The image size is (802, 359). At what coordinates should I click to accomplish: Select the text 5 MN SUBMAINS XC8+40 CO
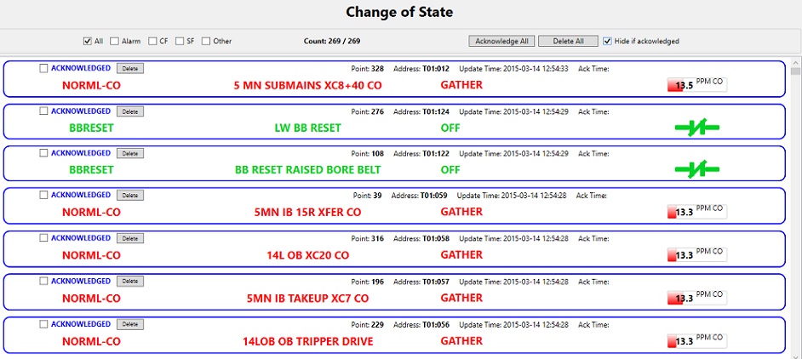click(307, 85)
